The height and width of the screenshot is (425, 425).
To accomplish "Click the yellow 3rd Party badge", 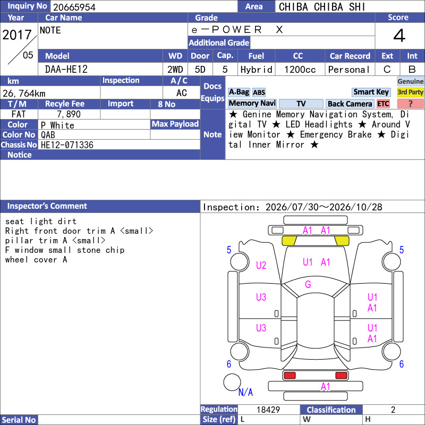I will 410,92.
